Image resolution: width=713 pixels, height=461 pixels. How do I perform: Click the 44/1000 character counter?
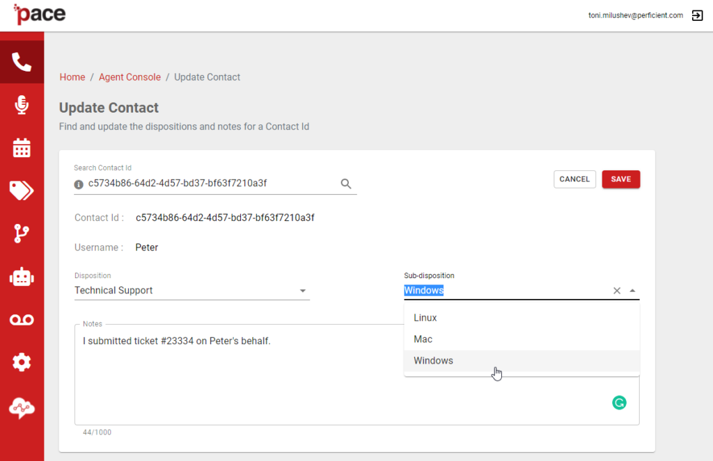(x=97, y=432)
